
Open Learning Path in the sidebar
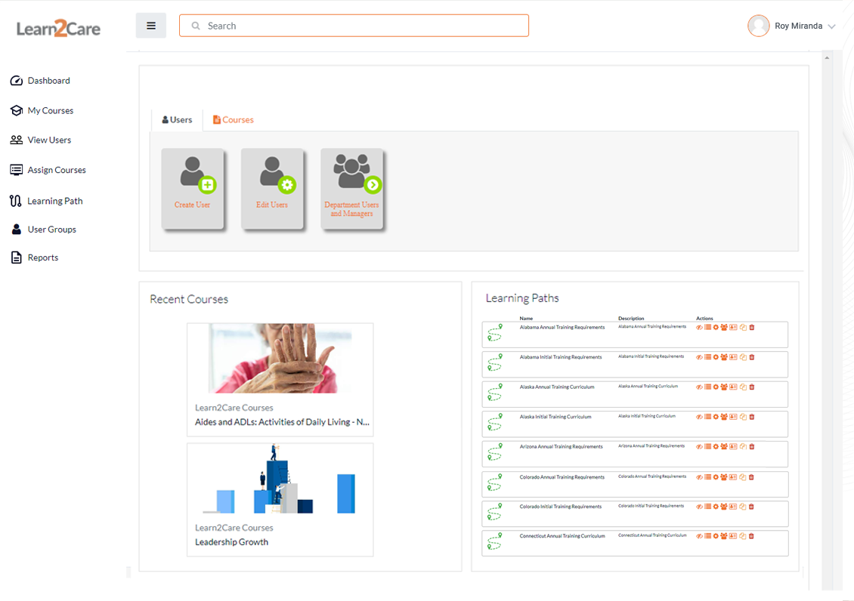(54, 201)
